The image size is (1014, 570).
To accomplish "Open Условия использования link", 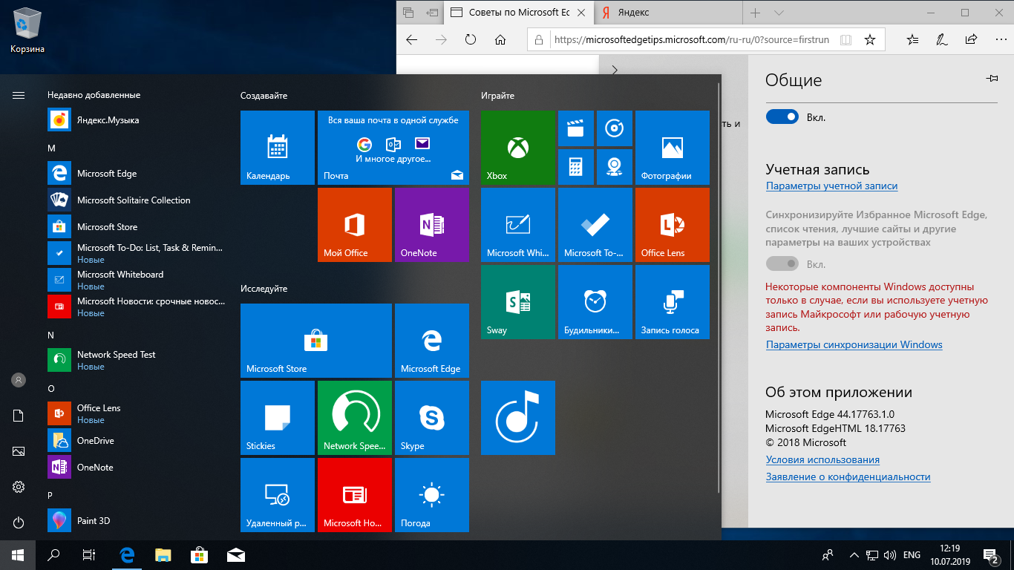I will 822,460.
